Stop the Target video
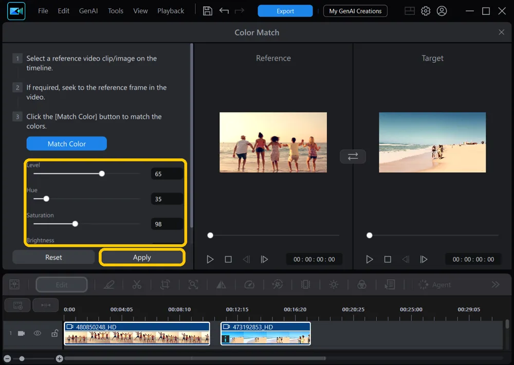514x365 pixels. 388,260
